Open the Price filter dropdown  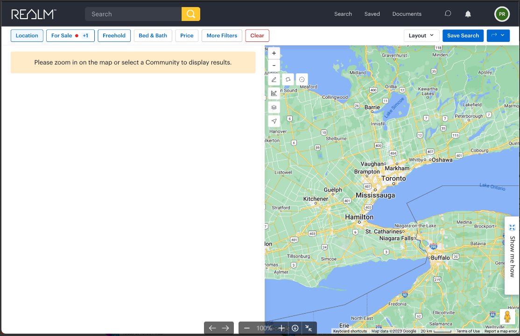pos(187,36)
